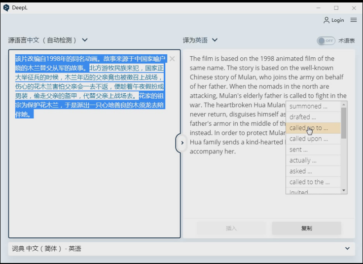This screenshot has height=264, width=363.
Task: Open the hamburger menu
Action: coord(354,20)
